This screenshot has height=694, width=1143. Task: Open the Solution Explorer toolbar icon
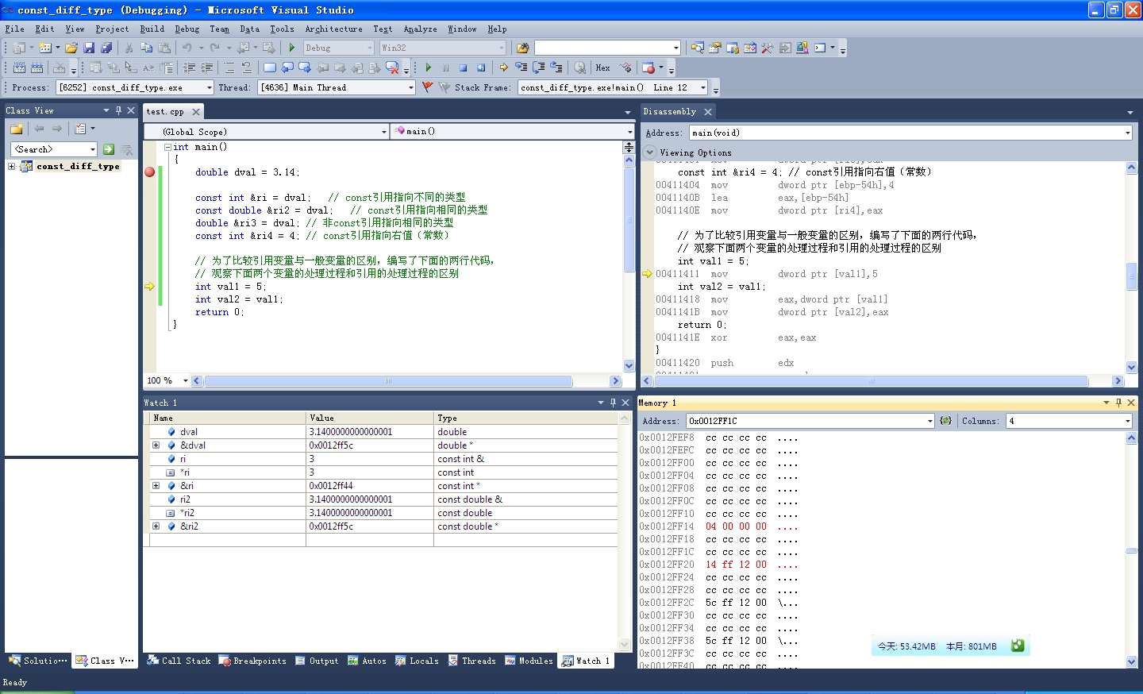coord(697,48)
